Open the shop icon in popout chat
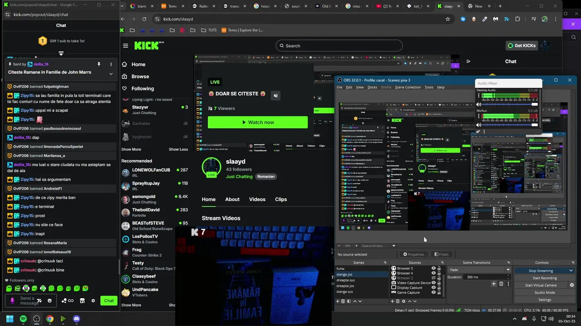 point(82,301)
